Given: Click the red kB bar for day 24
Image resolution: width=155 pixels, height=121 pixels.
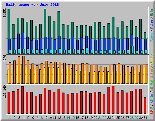Looking at the screenshot, I should click(113, 100).
